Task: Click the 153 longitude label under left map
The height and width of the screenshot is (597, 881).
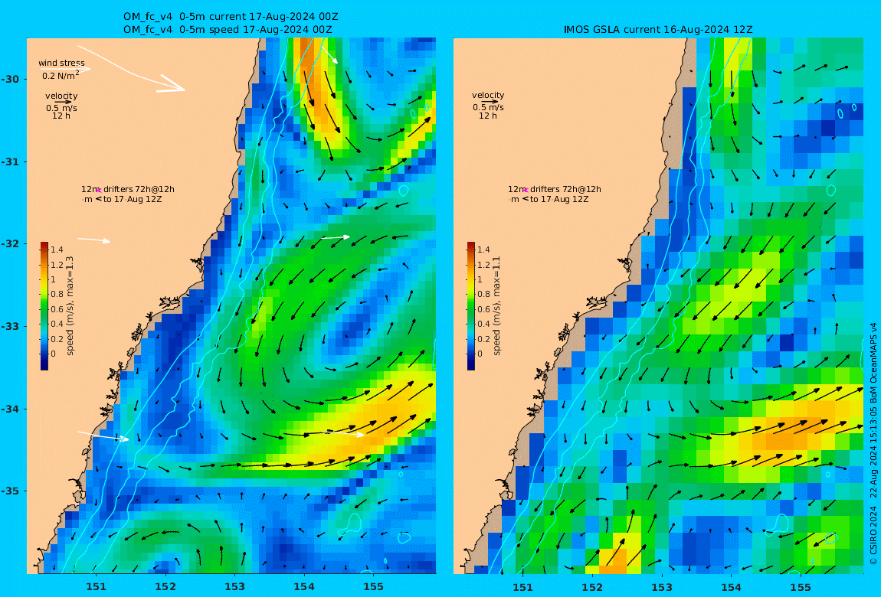Action: tap(235, 587)
